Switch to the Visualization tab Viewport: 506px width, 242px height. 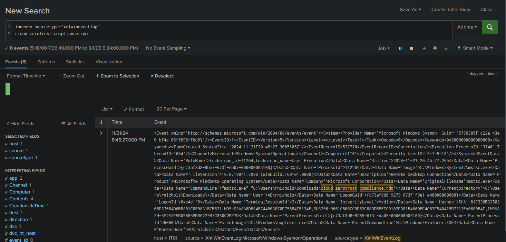(109, 62)
